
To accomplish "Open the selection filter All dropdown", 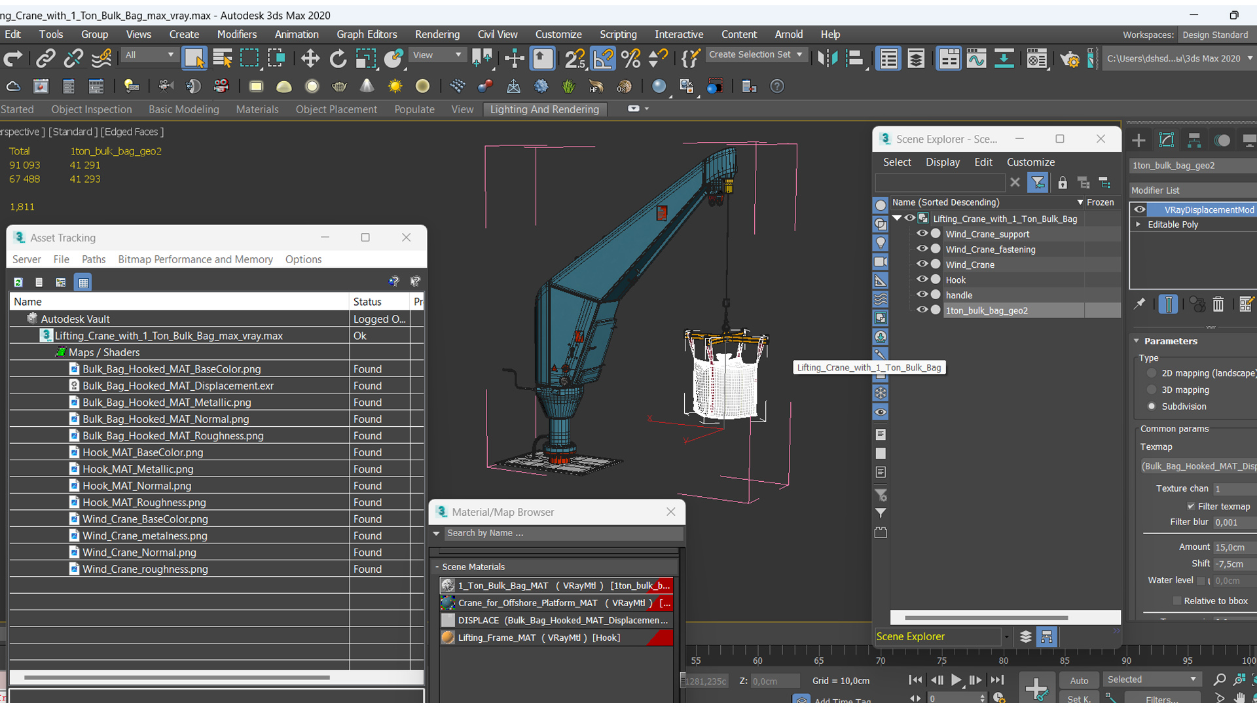I will 149,55.
